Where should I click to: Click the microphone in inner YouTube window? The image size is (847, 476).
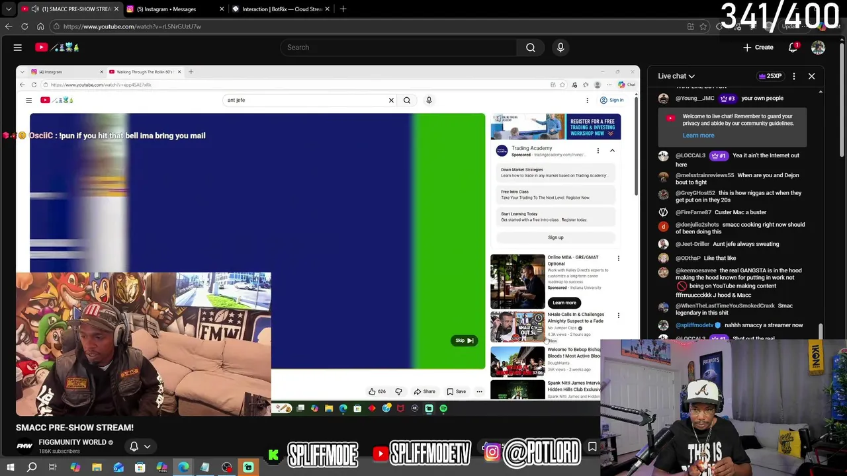[429, 100]
